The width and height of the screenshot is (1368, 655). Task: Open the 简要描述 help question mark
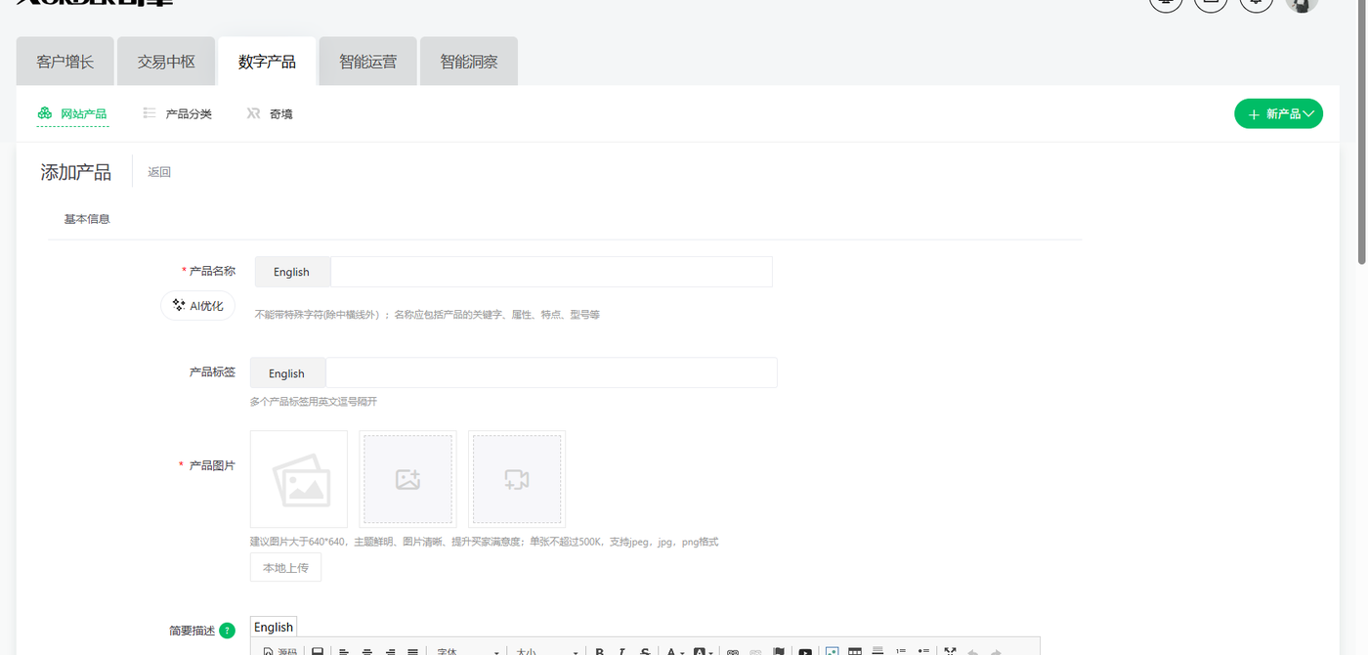click(227, 631)
